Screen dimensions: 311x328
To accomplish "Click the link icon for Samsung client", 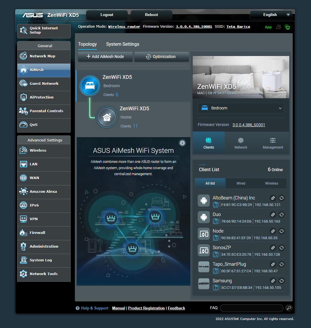I will [273, 281].
